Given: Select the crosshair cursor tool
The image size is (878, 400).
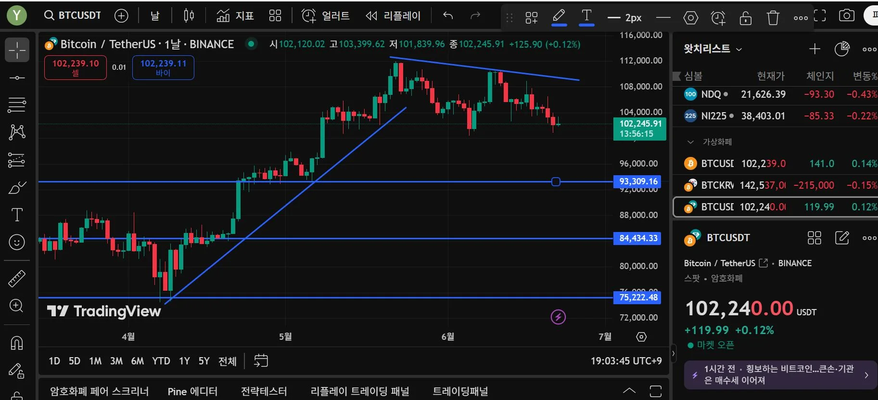Looking at the screenshot, I should coord(17,50).
